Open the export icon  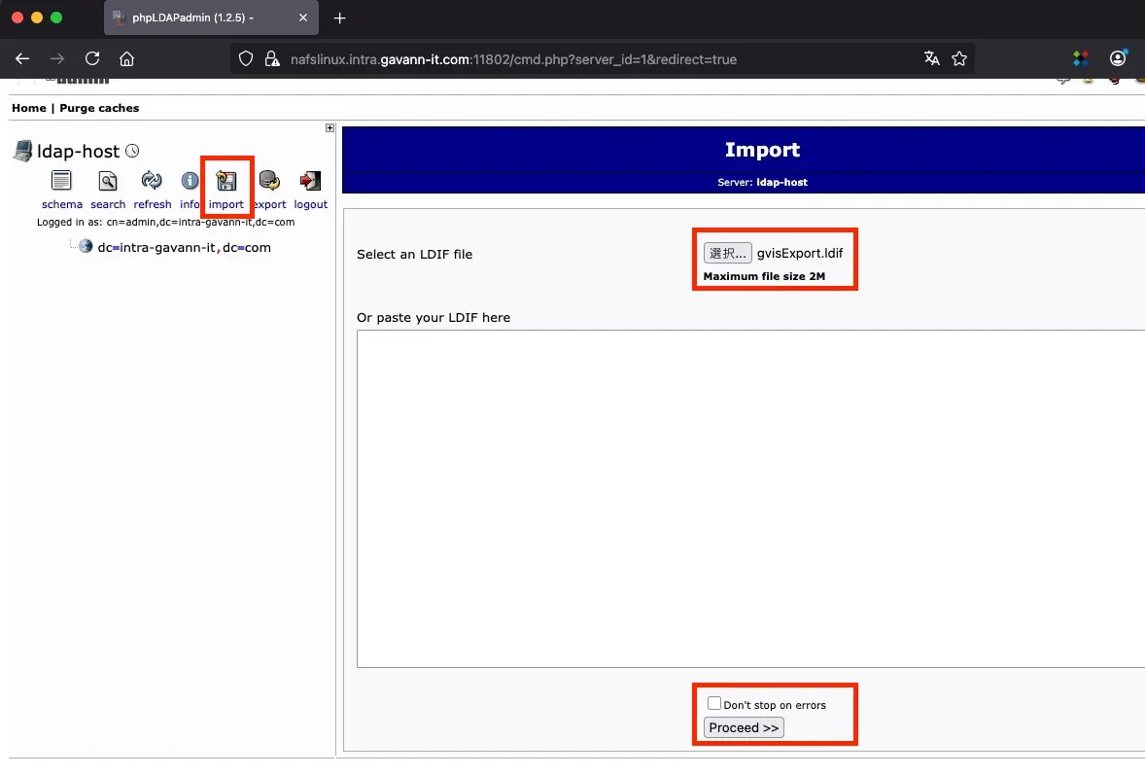coord(269,181)
